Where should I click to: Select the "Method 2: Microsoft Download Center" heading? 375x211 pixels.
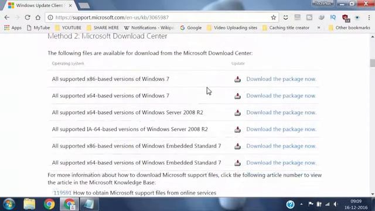(107, 36)
